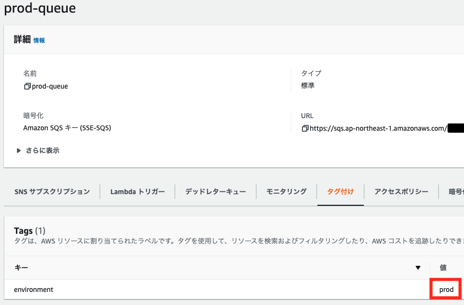Open the アクセスポリシー tab
Image resolution: width=464 pixels, height=305 pixels.
(x=402, y=191)
